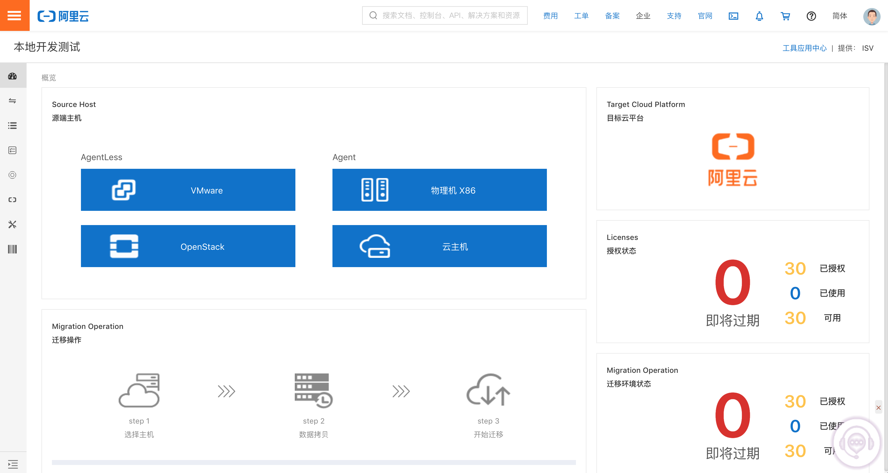Image resolution: width=888 pixels, height=473 pixels.
Task: Expand the sidebar with bottom toggle icon
Action: click(13, 464)
